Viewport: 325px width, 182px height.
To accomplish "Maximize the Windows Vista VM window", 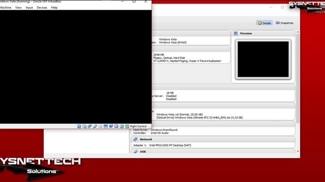I will tap(134, 2).
